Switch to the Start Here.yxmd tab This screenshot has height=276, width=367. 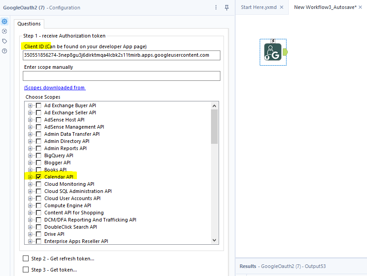259,7
